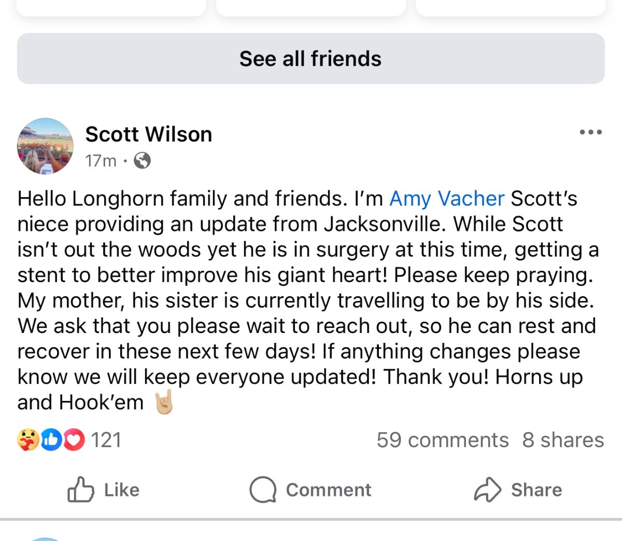622x541 pixels.
Task: Tap the leftmost friend card at the top
Action: coord(111,7)
